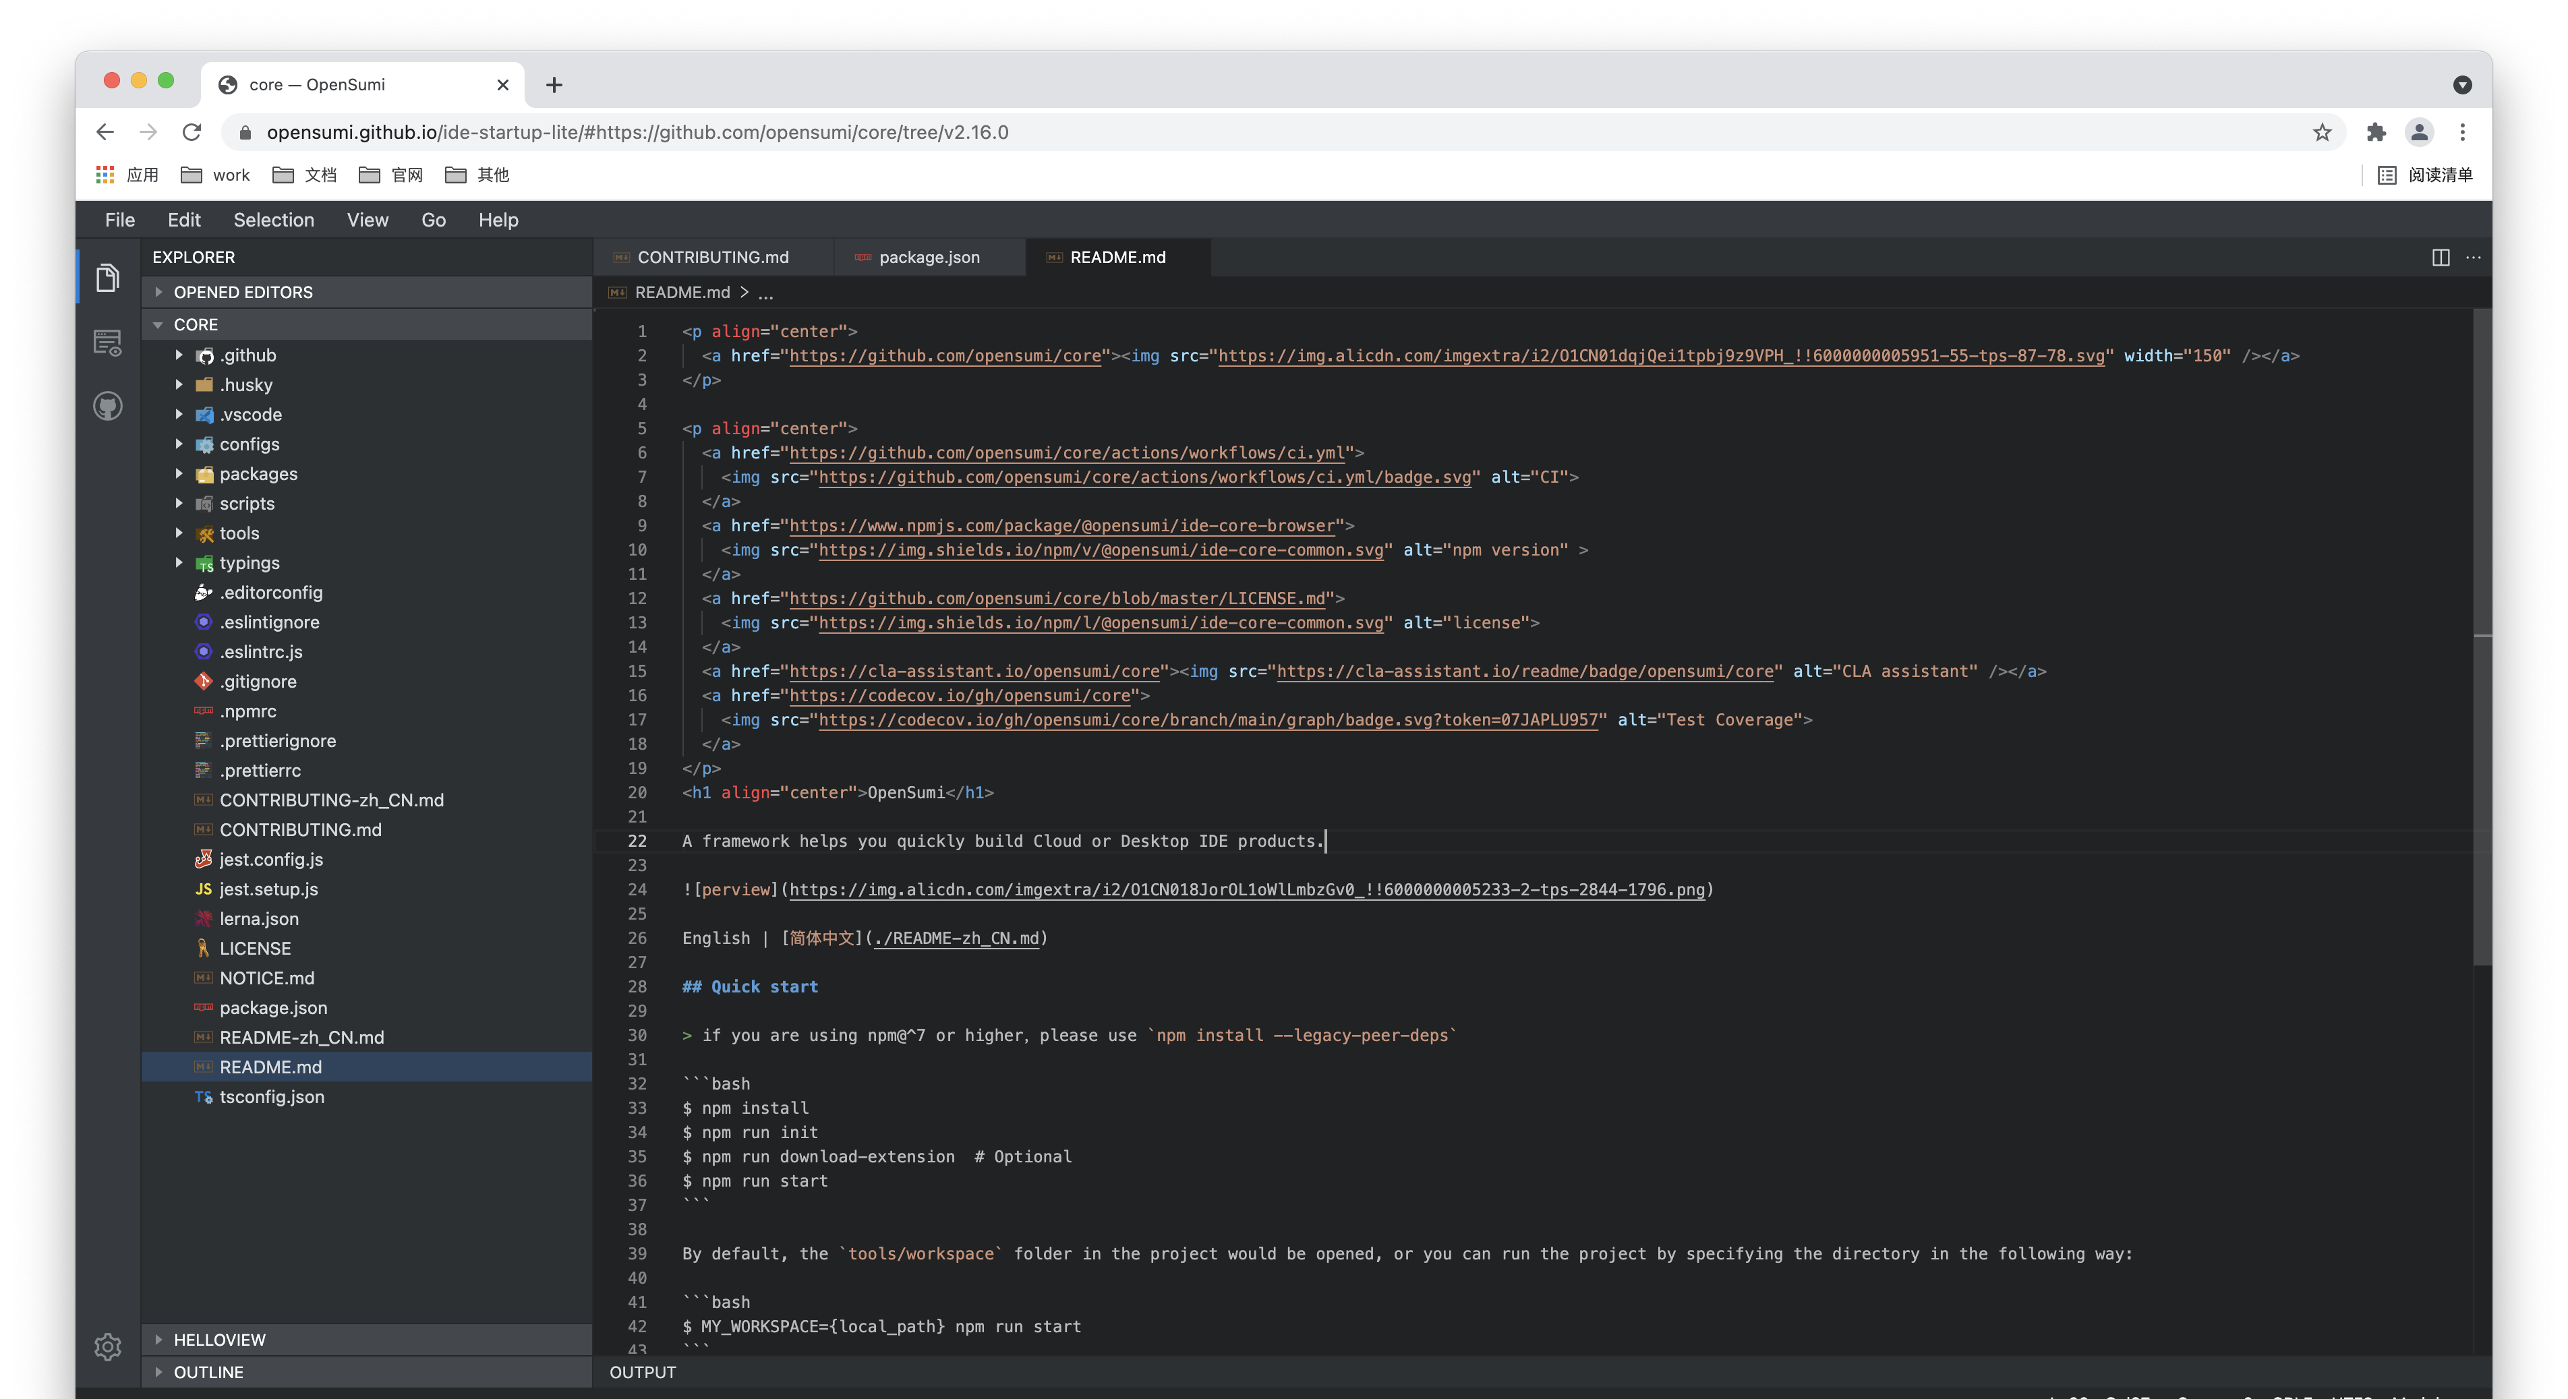
Task: Open README-zh_CN.md in the file tree
Action: click(367, 1038)
